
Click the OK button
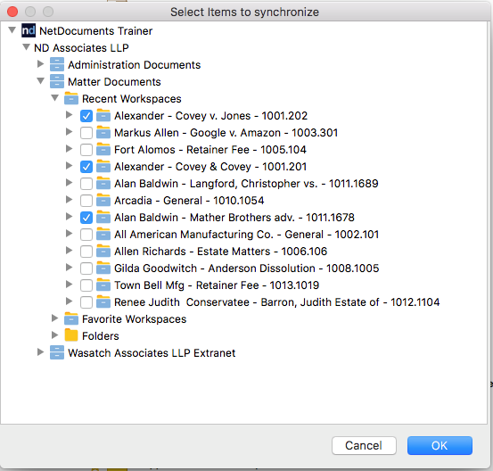tap(440, 445)
